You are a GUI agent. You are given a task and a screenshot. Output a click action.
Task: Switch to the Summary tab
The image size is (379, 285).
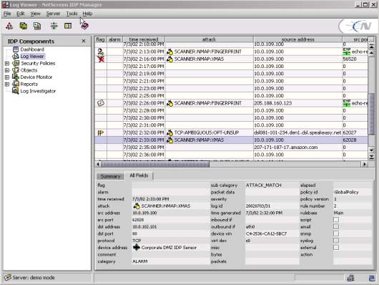(110, 176)
